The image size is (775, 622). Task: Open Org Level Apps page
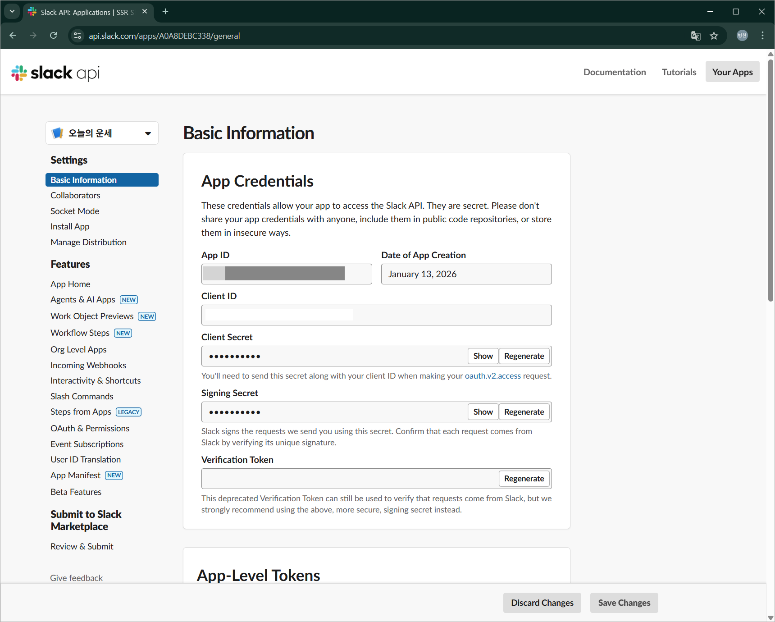pos(78,349)
